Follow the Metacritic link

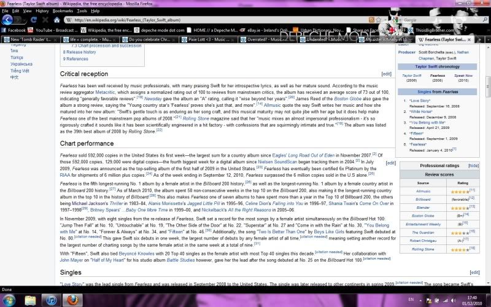tap(105, 92)
